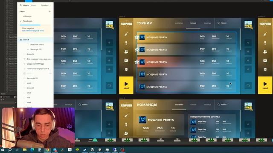This screenshot has width=273, height=153.
Task: Open the 'Get unlimited pages & more' link
Action: (33, 31)
